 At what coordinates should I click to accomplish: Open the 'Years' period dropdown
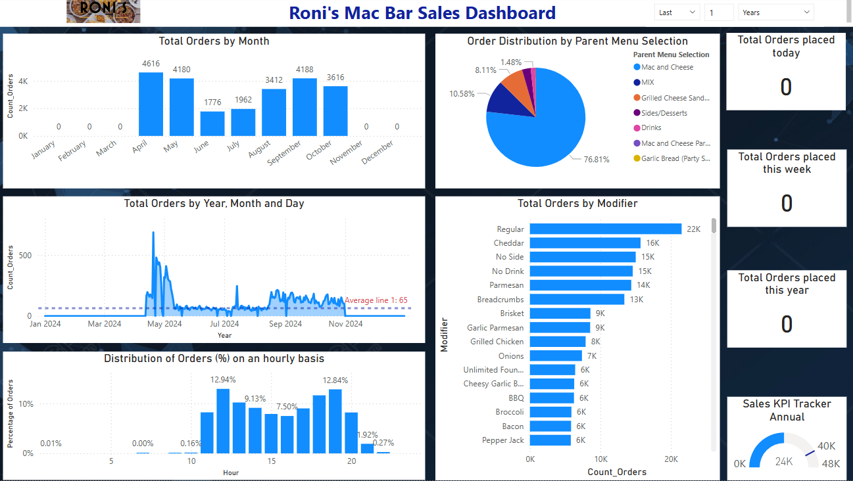click(776, 12)
